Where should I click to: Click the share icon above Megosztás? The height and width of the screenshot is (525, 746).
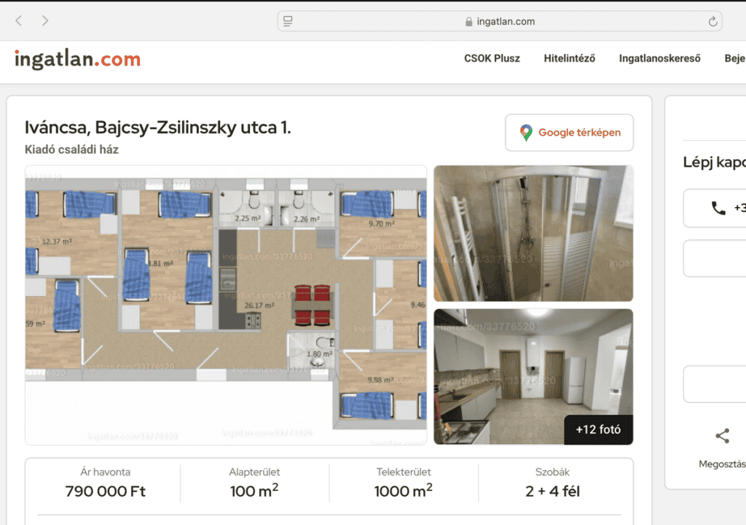tap(722, 437)
